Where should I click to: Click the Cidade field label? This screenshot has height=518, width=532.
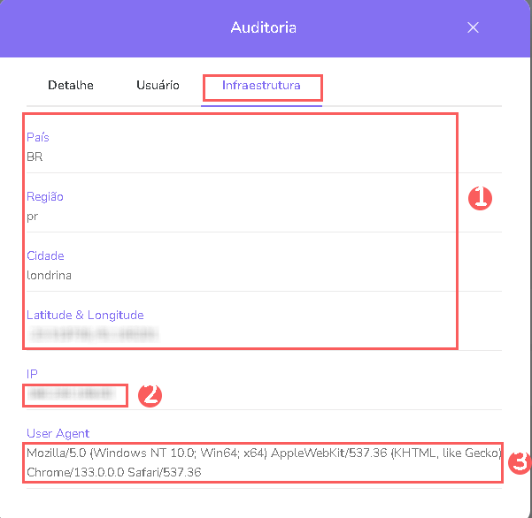click(x=45, y=256)
